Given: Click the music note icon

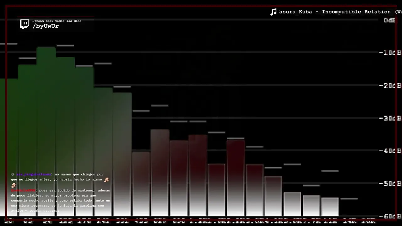Looking at the screenshot, I should point(274,12).
